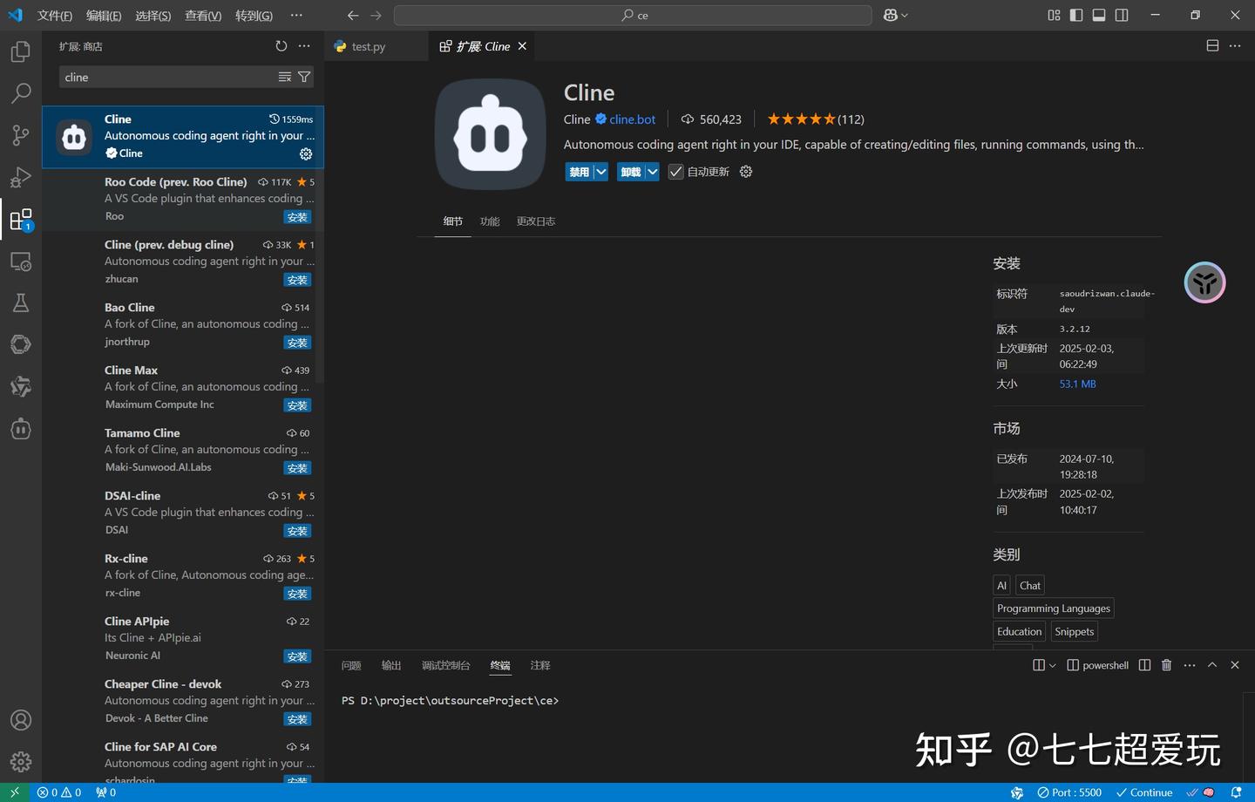The width and height of the screenshot is (1255, 802).
Task: Open the cline.bot publisher link
Action: pos(633,119)
